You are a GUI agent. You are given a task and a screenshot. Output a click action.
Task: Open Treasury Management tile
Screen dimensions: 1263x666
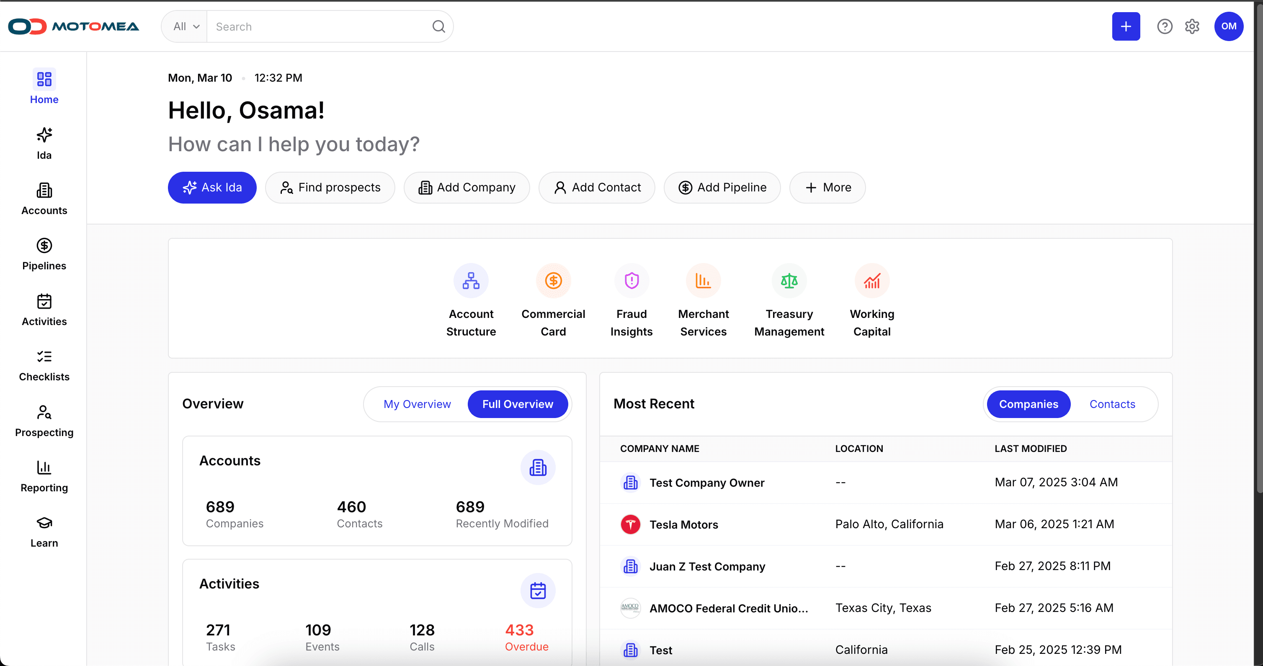pyautogui.click(x=789, y=300)
